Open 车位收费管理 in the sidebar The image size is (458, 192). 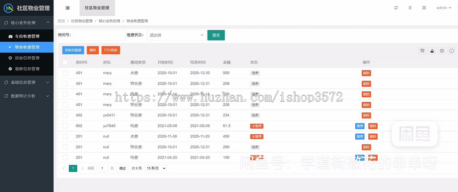(26, 36)
